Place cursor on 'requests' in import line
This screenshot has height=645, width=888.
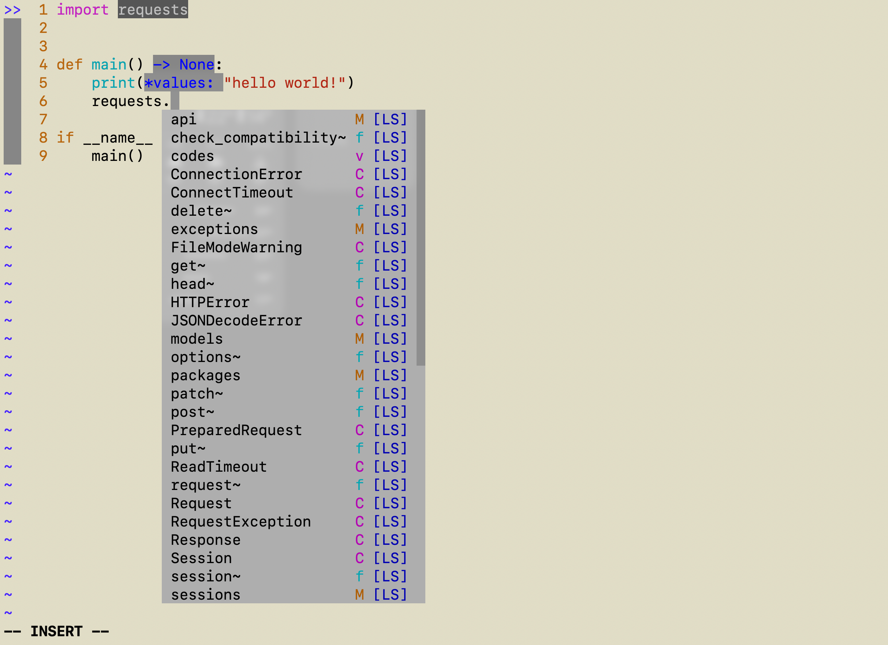click(x=153, y=10)
